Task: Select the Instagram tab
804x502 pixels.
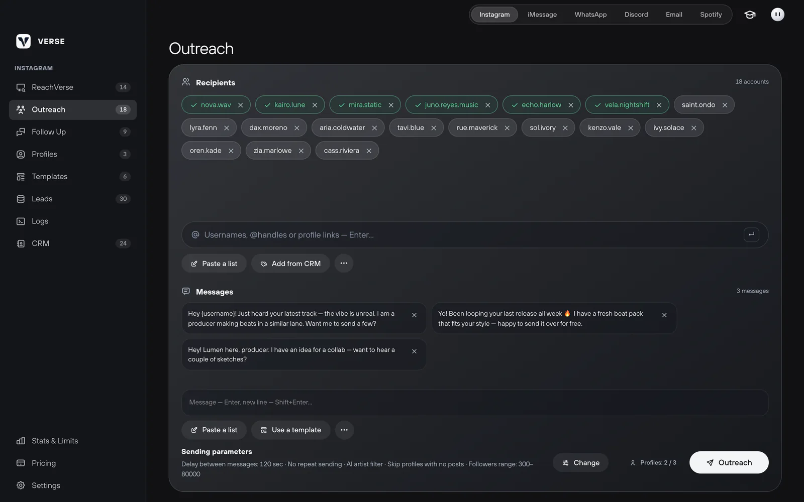Action: (x=494, y=15)
